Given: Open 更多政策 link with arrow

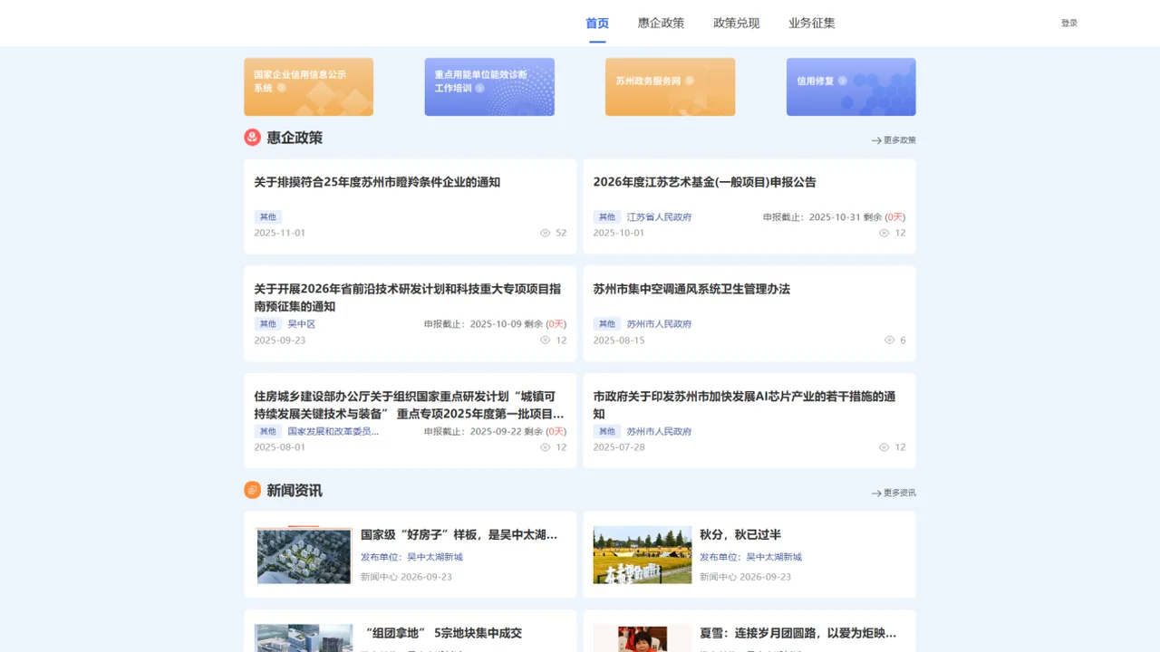Looking at the screenshot, I should coord(894,140).
